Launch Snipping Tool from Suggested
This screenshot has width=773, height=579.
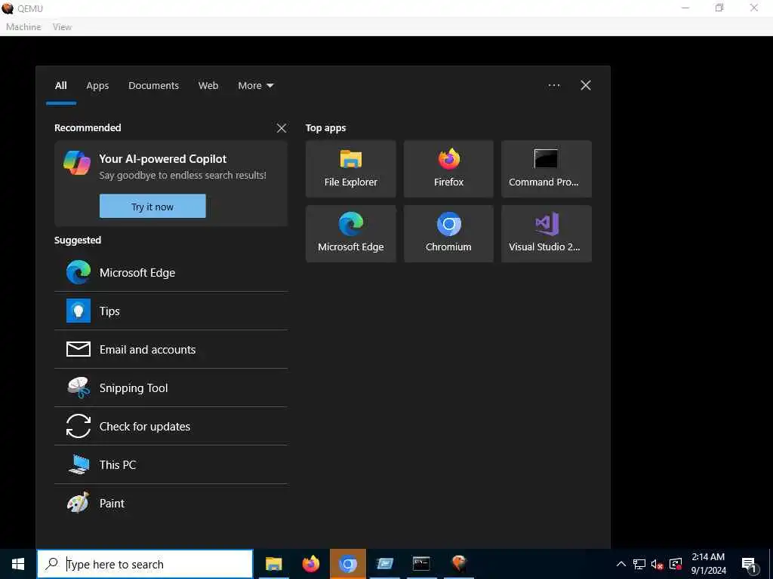tap(171, 388)
